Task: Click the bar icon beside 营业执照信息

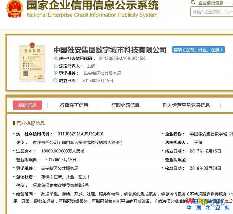Action: coord(14,123)
